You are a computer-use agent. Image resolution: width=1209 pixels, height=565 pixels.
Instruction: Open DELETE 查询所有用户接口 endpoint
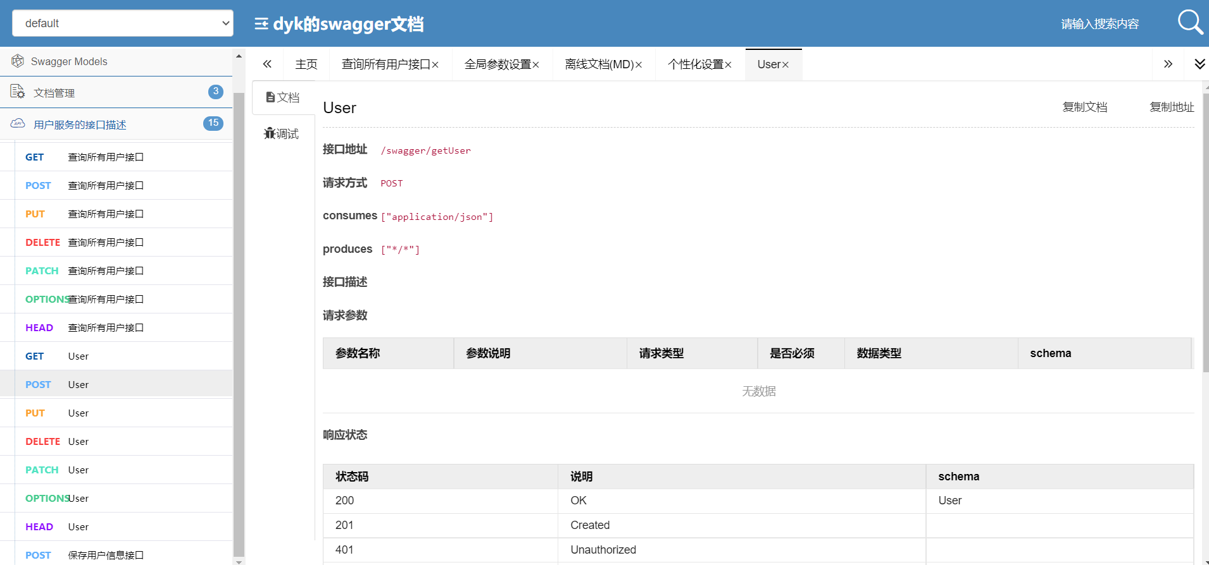coord(116,242)
